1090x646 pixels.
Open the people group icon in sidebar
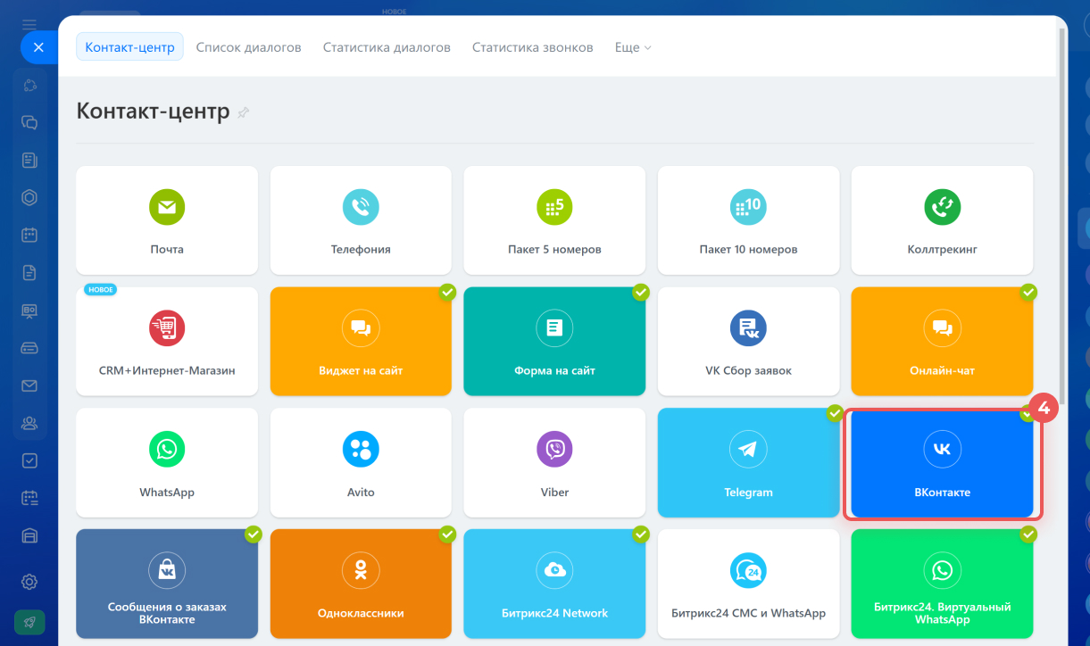[29, 423]
